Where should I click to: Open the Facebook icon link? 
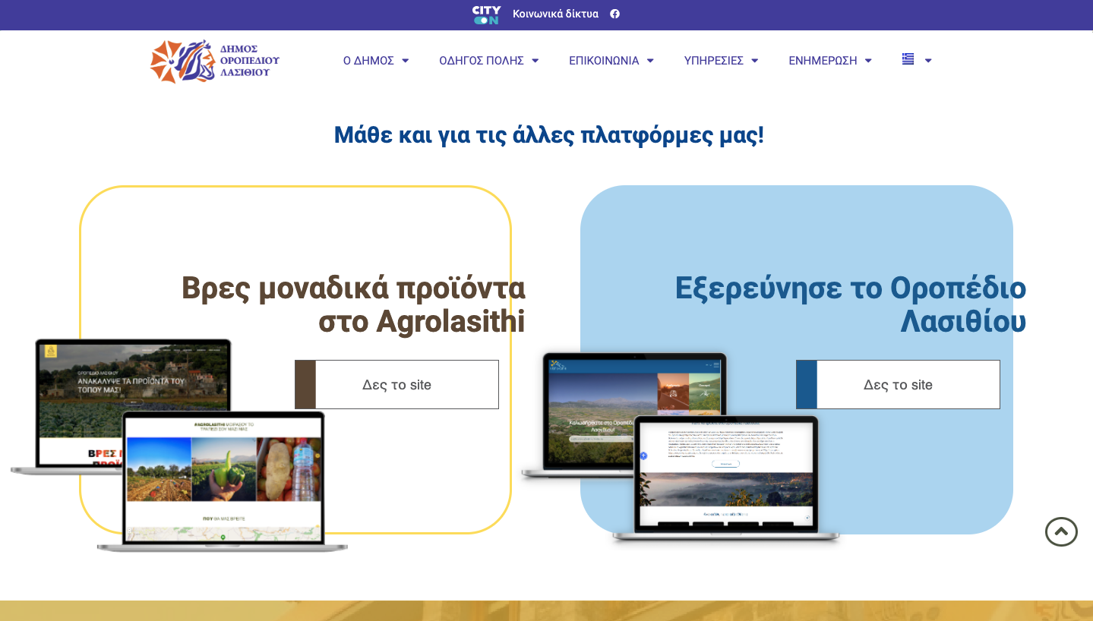tap(614, 14)
